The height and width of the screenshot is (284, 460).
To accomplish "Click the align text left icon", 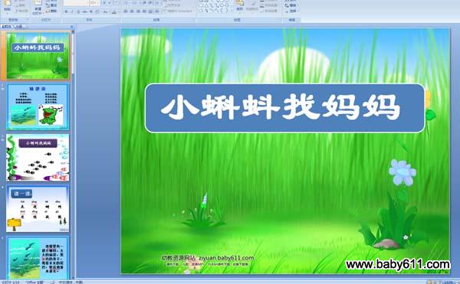I will [x=126, y=11].
